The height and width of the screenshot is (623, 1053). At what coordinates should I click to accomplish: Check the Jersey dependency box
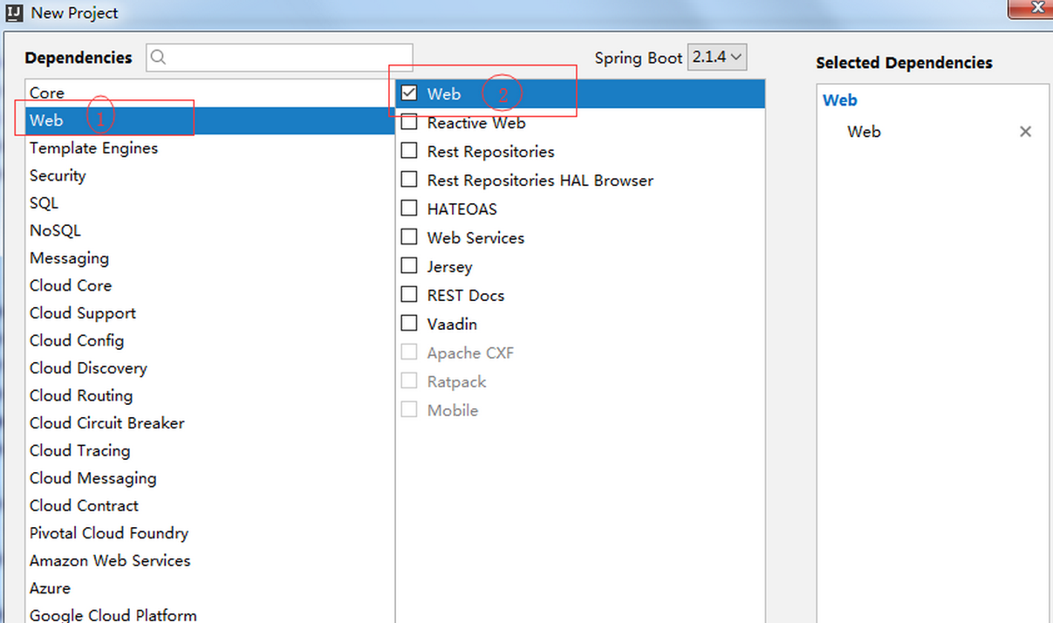(409, 266)
